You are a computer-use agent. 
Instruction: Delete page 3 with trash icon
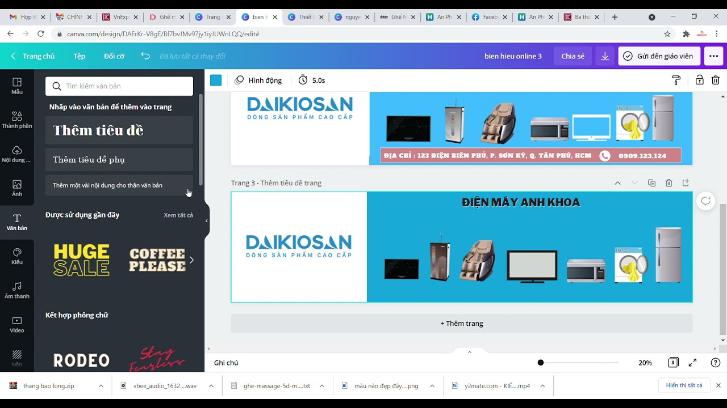[x=668, y=183]
